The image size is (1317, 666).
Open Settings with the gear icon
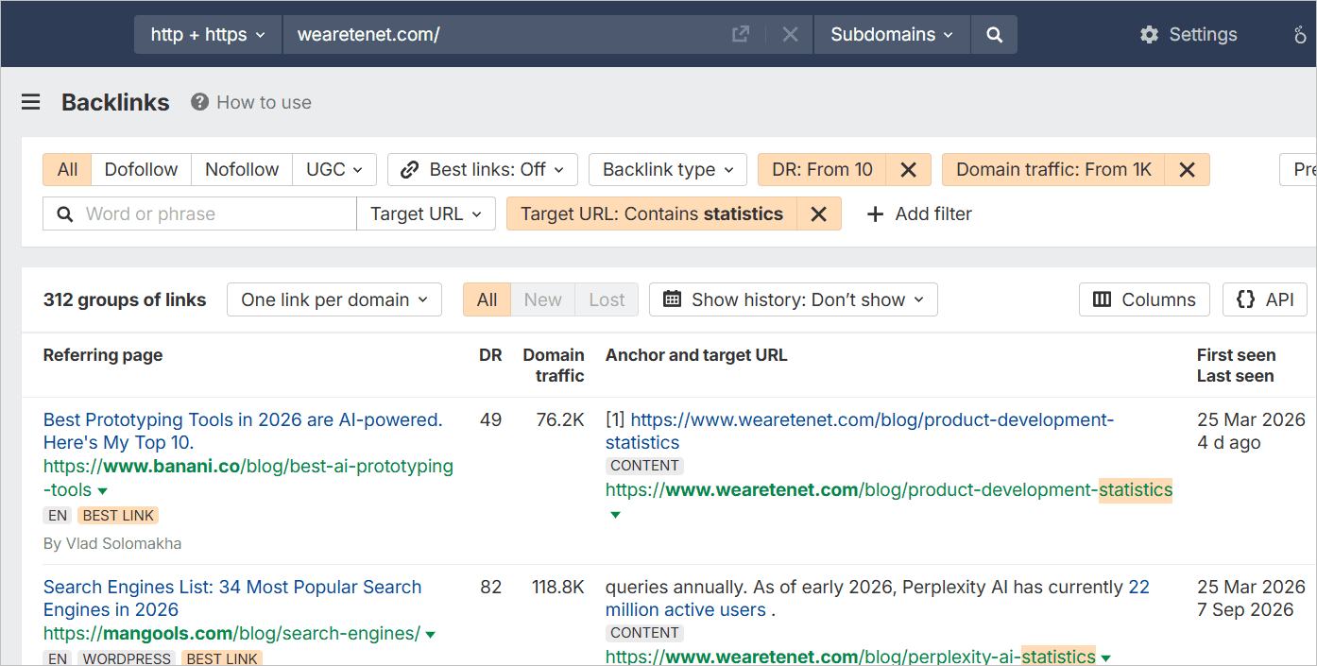(1149, 35)
